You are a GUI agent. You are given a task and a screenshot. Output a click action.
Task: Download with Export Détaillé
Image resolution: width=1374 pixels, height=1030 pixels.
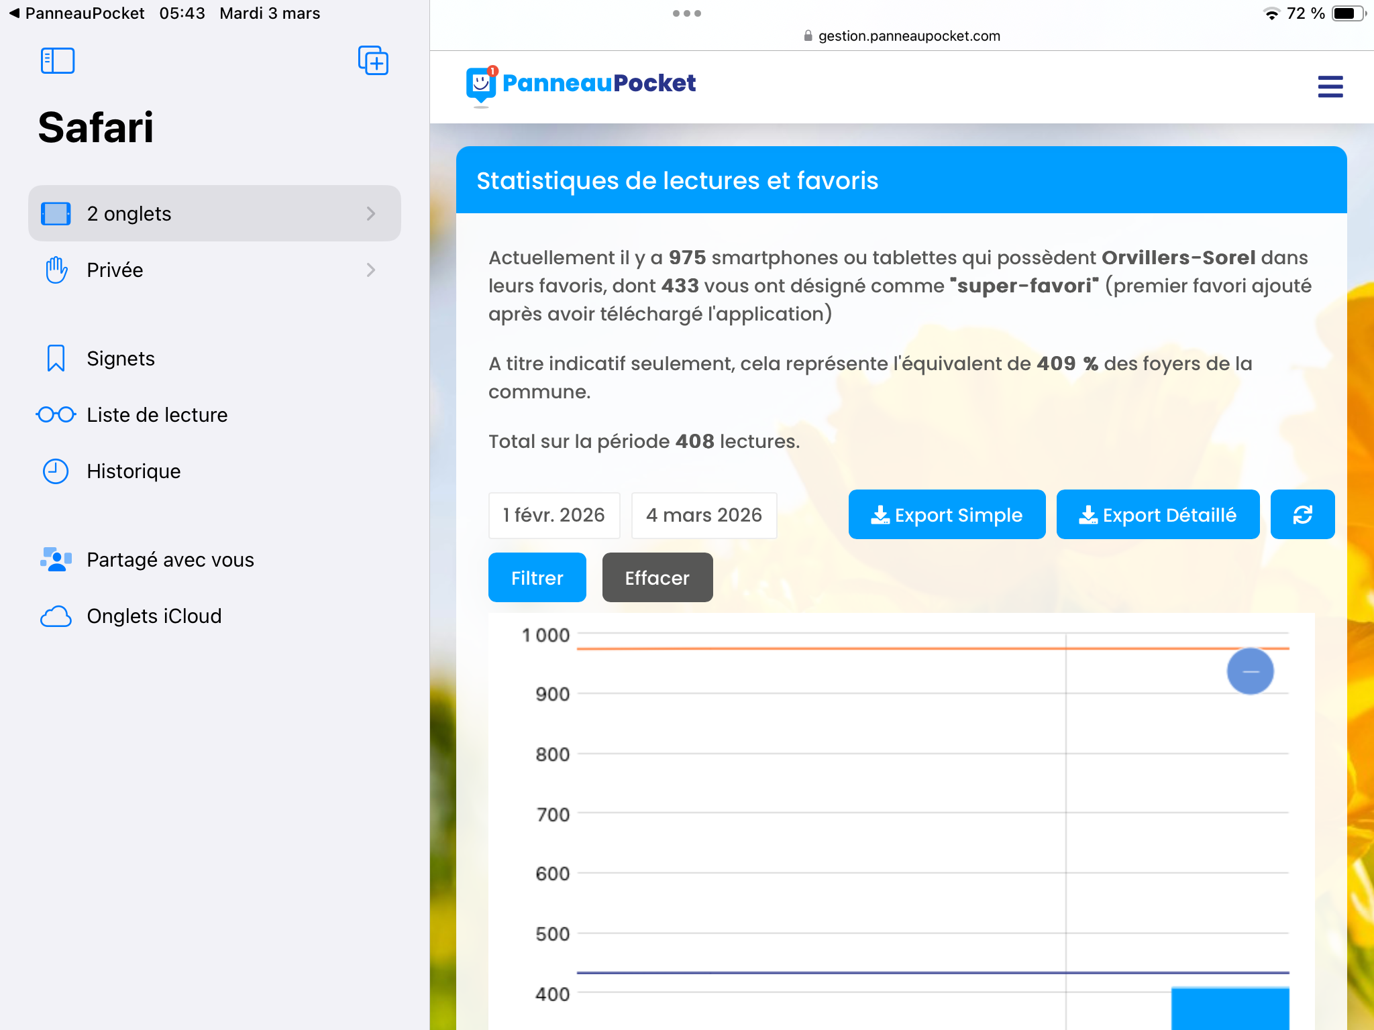pyautogui.click(x=1157, y=515)
